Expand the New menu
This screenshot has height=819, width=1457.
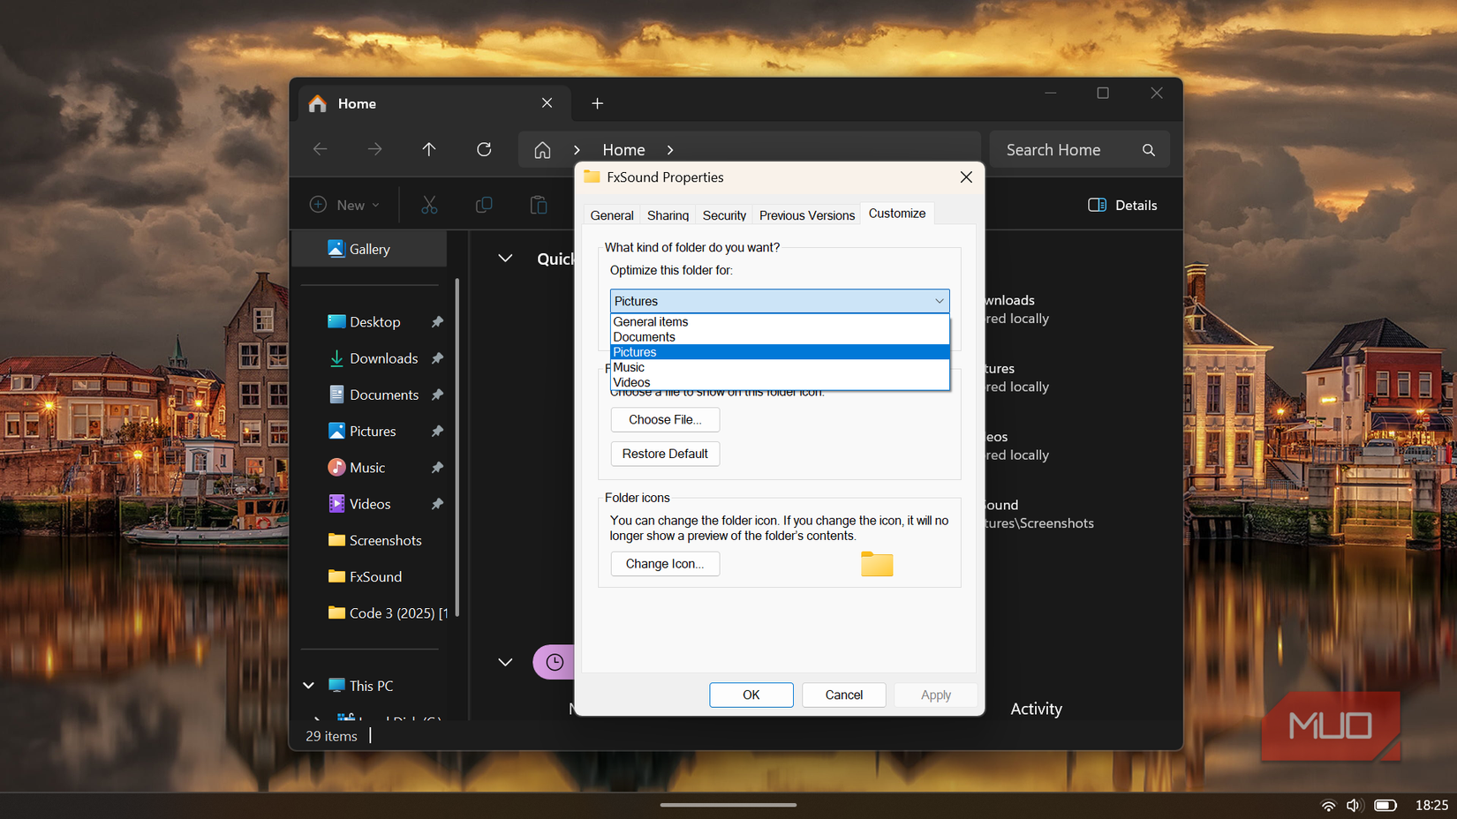(x=344, y=204)
